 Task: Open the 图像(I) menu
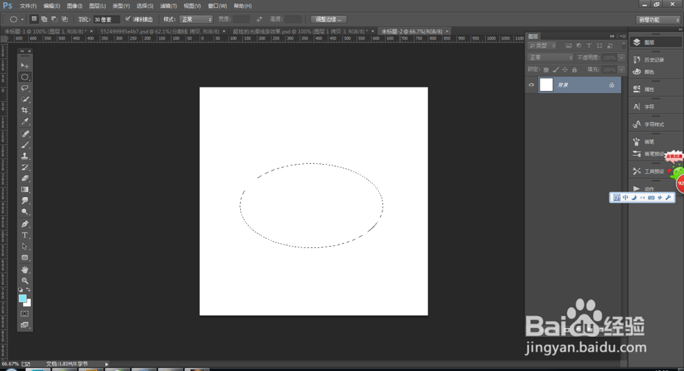click(75, 6)
